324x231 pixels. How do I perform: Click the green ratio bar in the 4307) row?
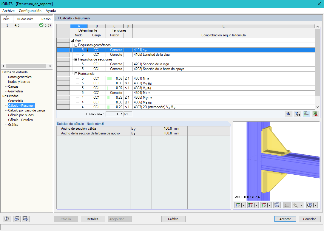pyautogui.click(x=109, y=107)
